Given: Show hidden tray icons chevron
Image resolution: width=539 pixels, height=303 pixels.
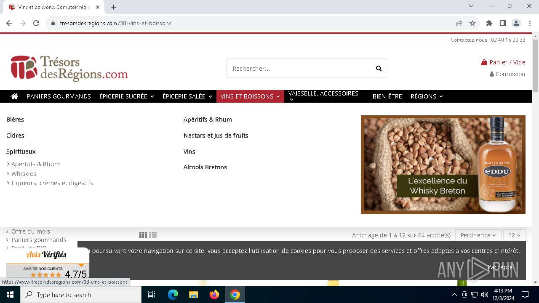Looking at the screenshot, I should 454,295.
